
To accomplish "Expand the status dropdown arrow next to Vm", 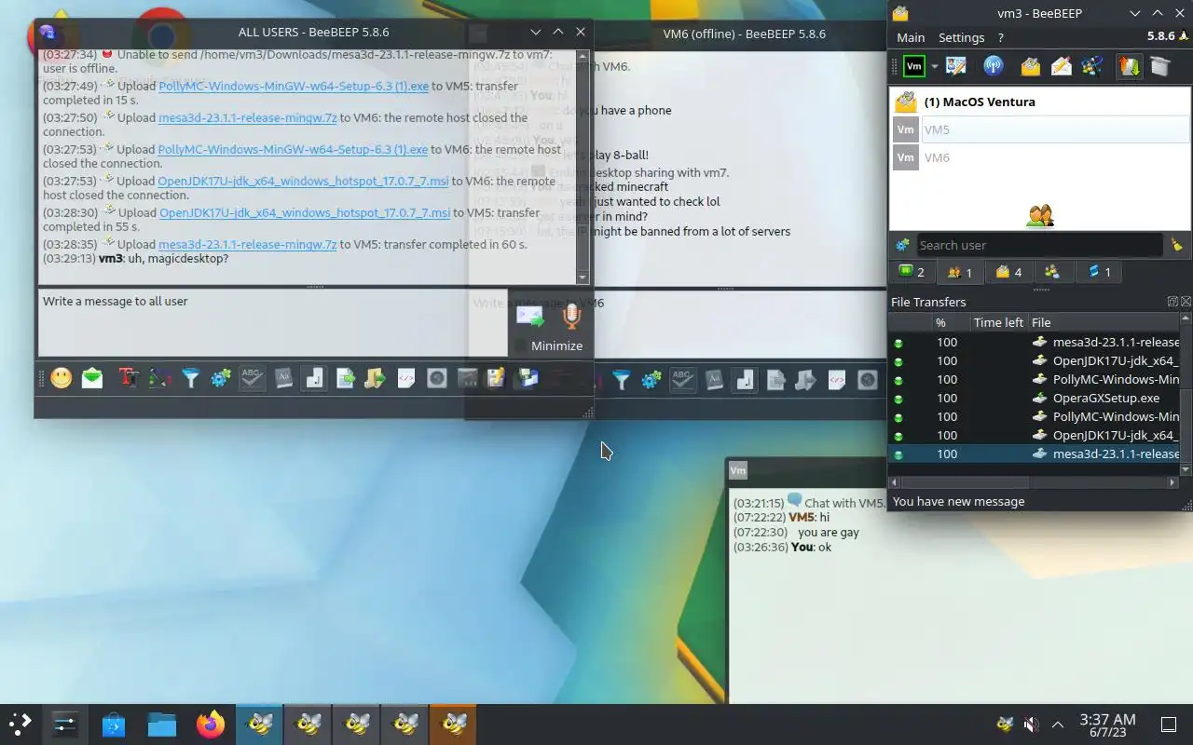I will tap(934, 67).
